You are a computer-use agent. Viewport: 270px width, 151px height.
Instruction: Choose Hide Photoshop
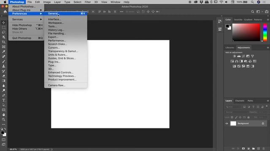26,25
